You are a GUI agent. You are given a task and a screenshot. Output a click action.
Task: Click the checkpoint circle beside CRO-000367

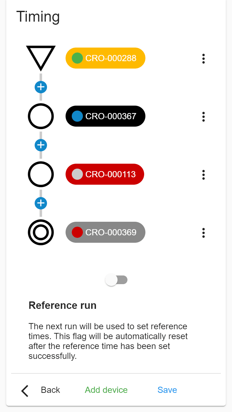point(41,116)
